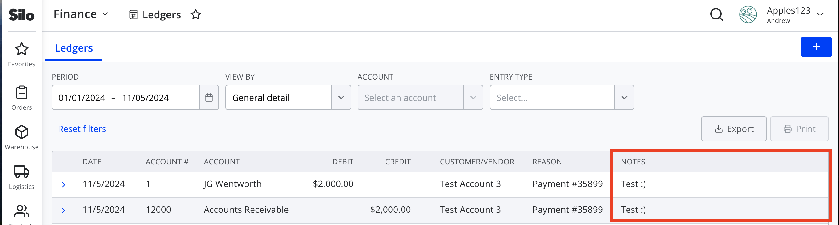839x225 pixels.
Task: Click the blue plus add button
Action: [x=816, y=47]
